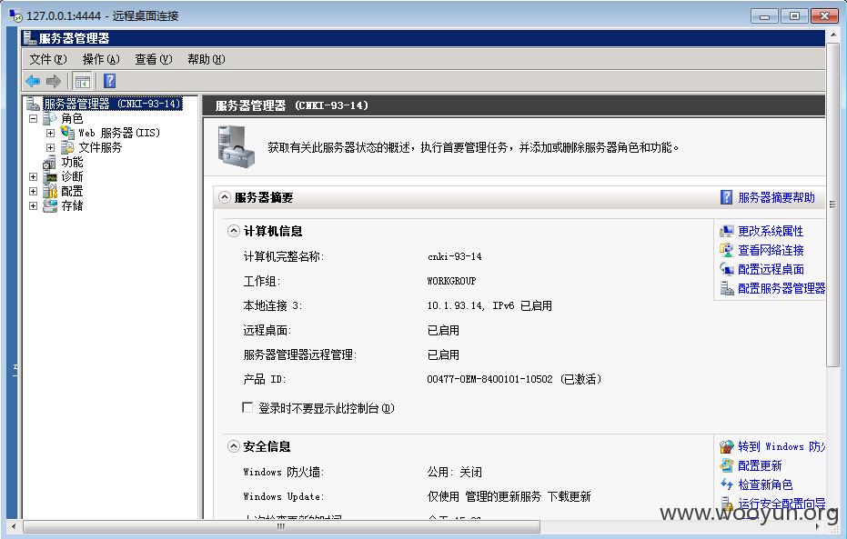Click the 配置远程桌面 icon

pos(727,269)
